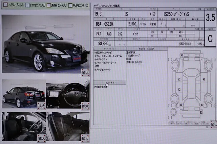217x144 pixels.
Task: Open the dashboard and steering wheel thumbnail
Action: (68, 94)
